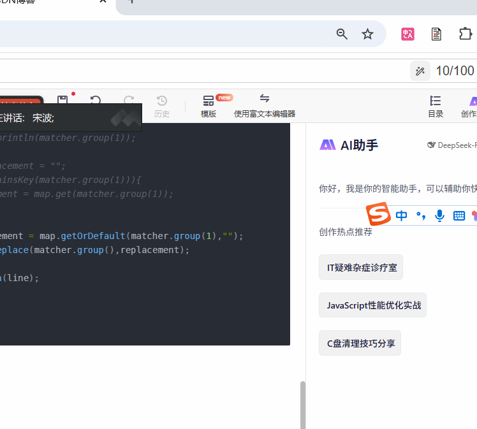
Task: Click the browser zoom magnifier icon
Action: point(342,34)
